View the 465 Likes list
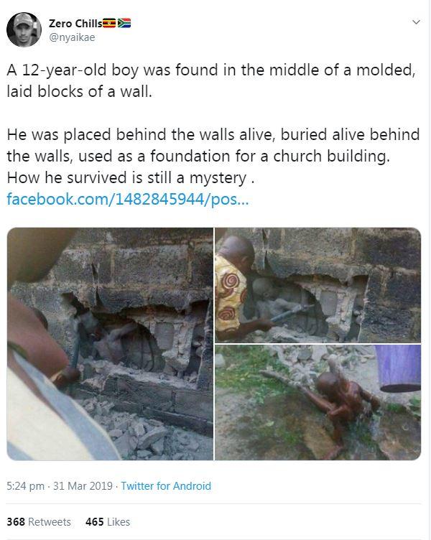 [x=108, y=522]
